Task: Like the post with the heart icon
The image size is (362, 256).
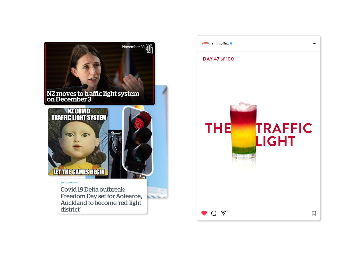Action: pyautogui.click(x=204, y=213)
